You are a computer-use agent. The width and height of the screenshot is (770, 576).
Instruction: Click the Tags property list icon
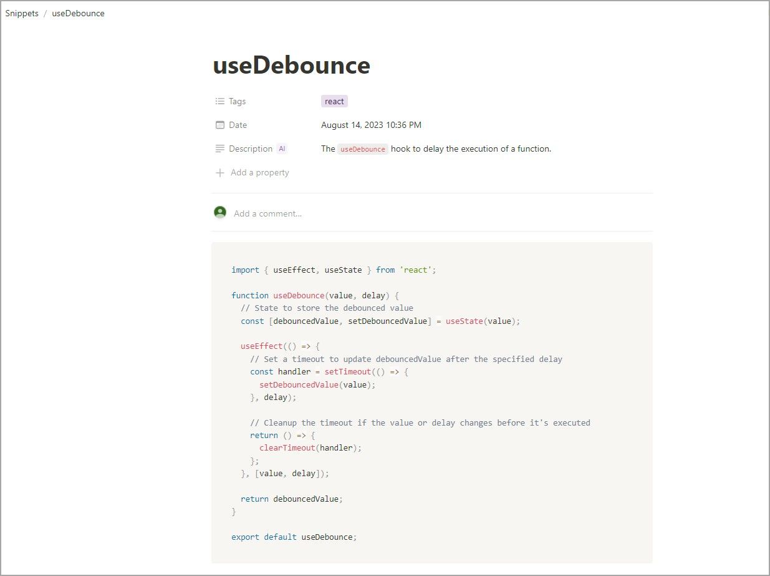[219, 101]
